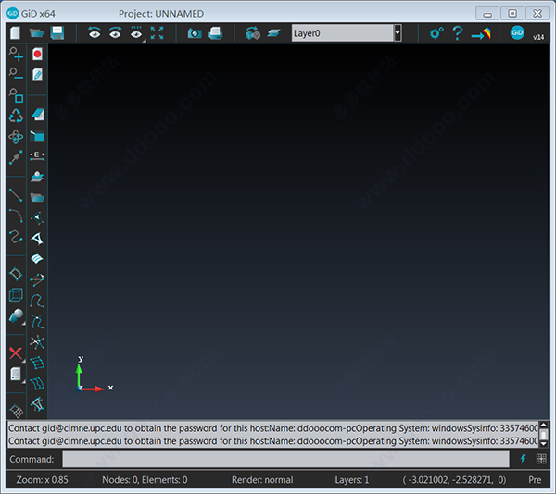Select the Zoom out magnifier tool

pos(16,73)
